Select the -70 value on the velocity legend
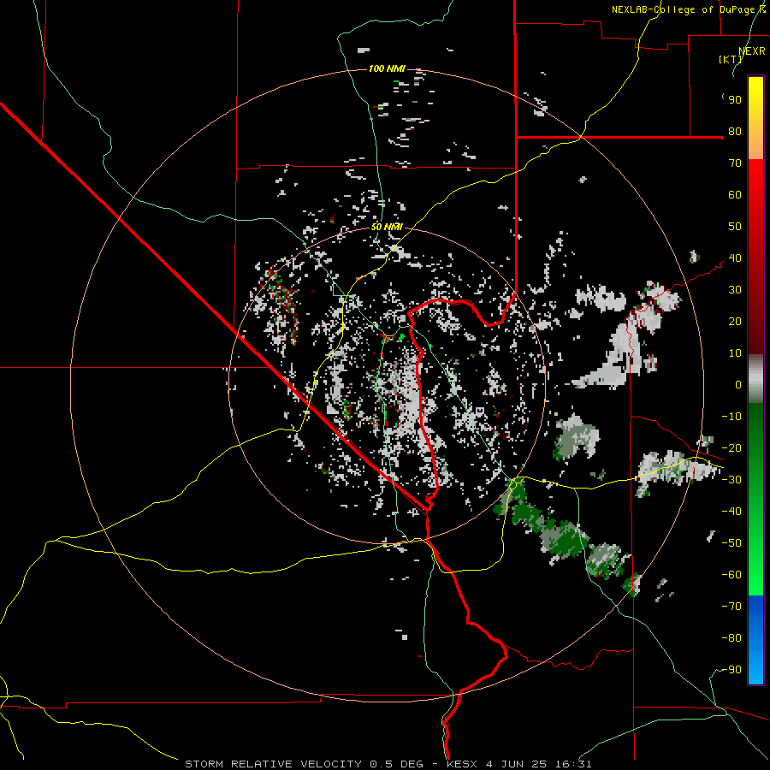Viewport: 770px width, 770px height. [731, 607]
